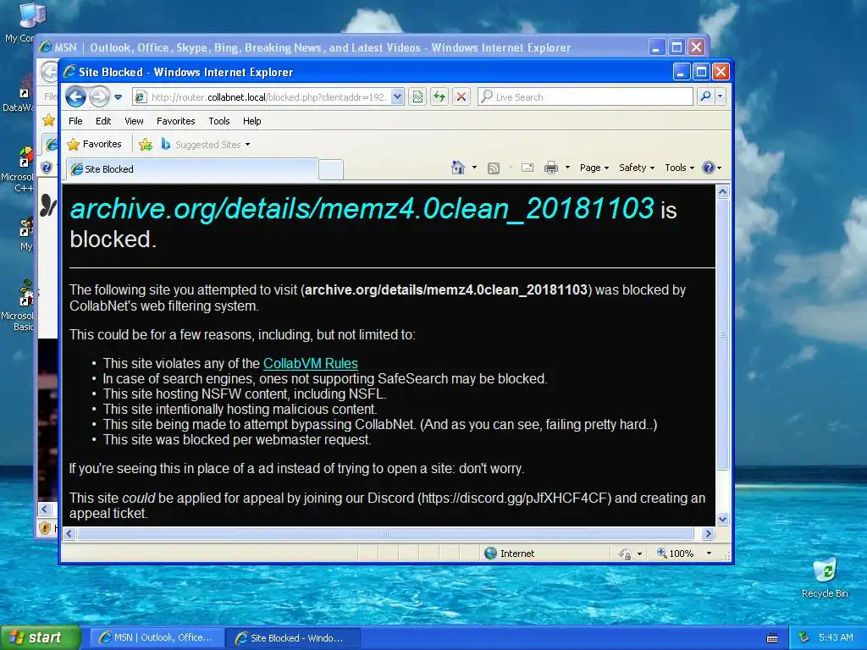Viewport: 867px width, 650px height.
Task: Refresh the page with green arrows icon
Action: (439, 97)
